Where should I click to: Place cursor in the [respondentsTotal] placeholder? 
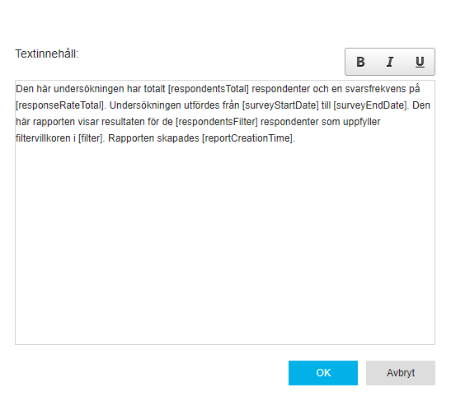(209, 89)
